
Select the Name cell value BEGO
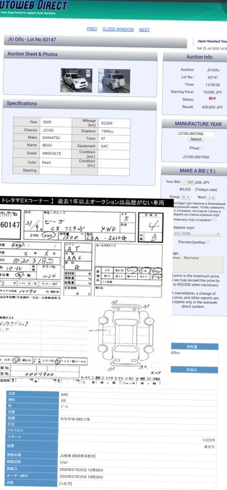pyautogui.click(x=47, y=146)
